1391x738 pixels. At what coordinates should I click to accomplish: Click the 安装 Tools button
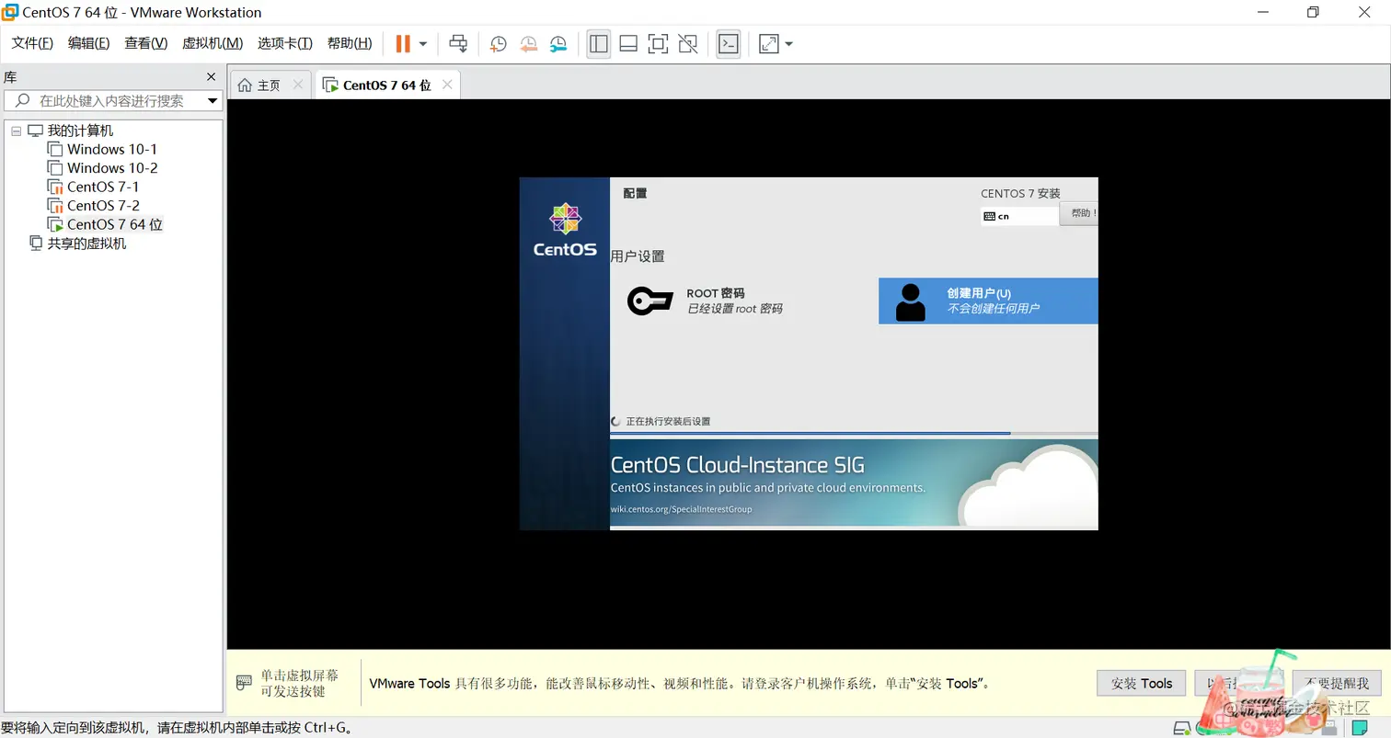coord(1141,683)
